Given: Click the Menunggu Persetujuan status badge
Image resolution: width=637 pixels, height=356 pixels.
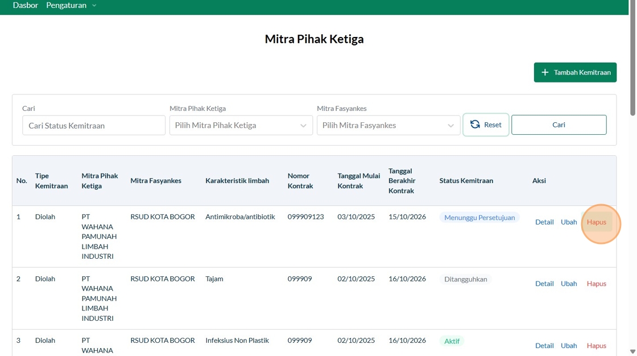Looking at the screenshot, I should click(479, 217).
